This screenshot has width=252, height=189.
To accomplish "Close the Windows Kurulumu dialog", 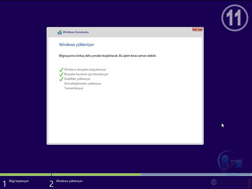I will [197, 29].
